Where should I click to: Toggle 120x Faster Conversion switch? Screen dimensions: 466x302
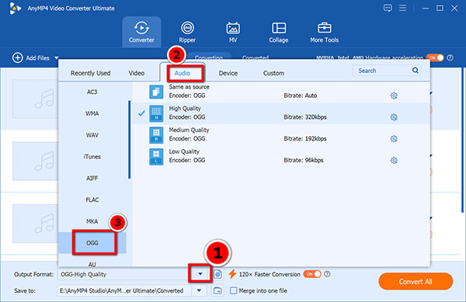tap(312, 274)
